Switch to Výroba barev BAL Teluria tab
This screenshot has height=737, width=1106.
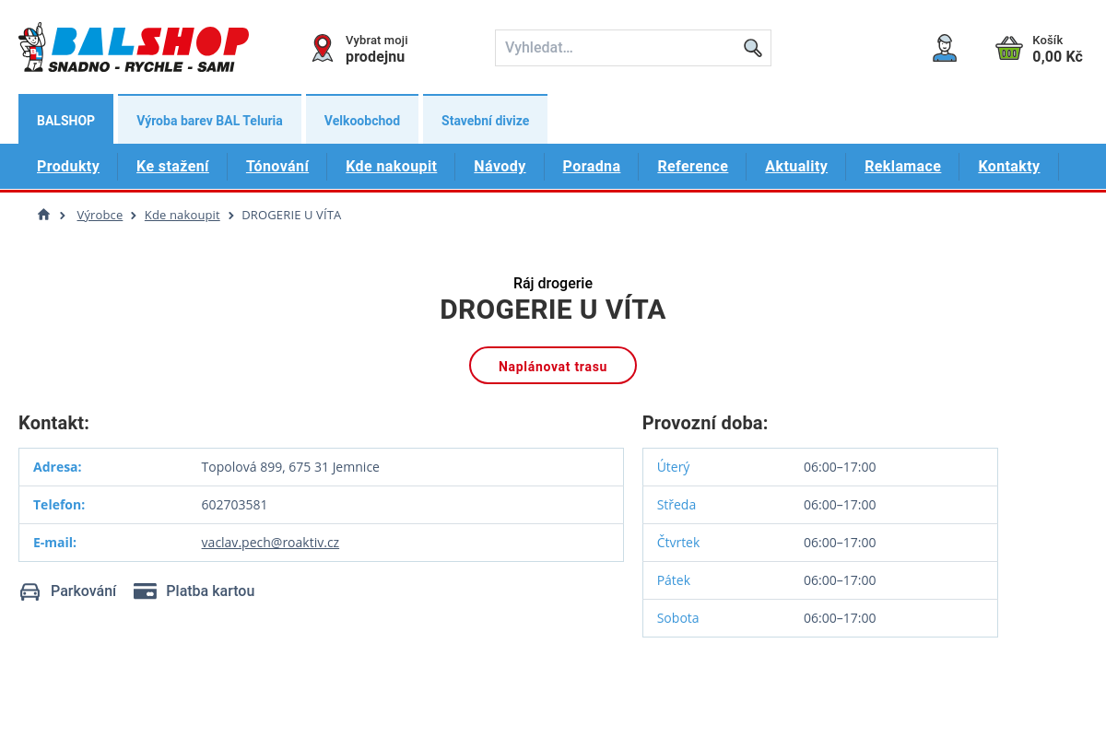click(209, 120)
